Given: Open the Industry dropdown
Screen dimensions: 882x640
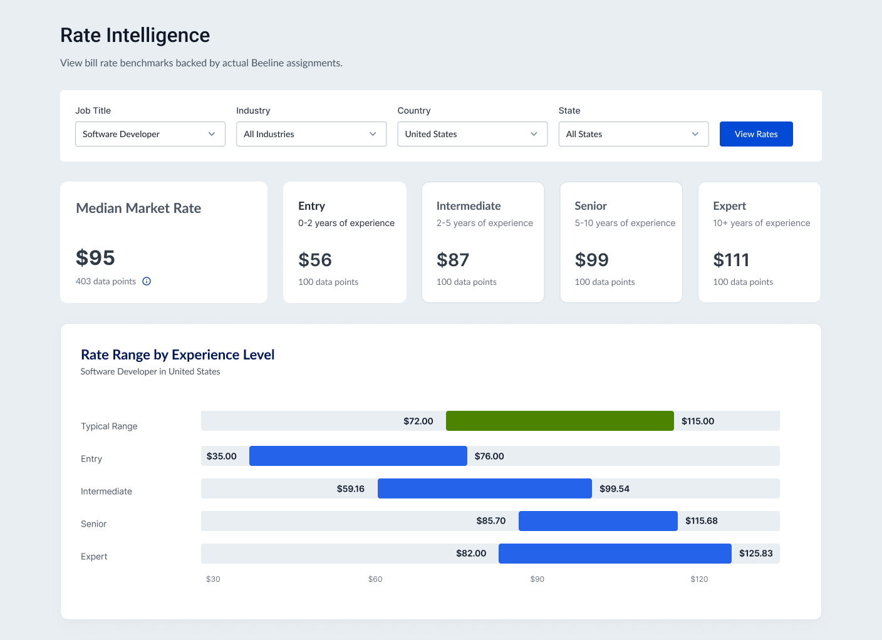Looking at the screenshot, I should (x=311, y=134).
